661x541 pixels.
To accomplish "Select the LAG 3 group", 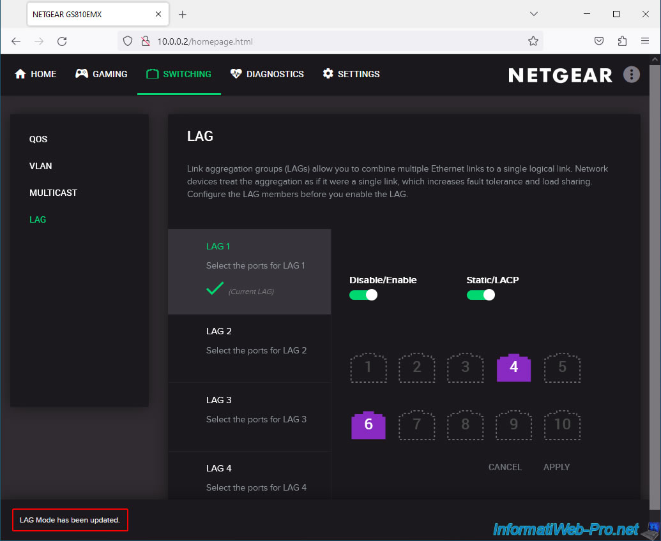I will tap(249, 417).
